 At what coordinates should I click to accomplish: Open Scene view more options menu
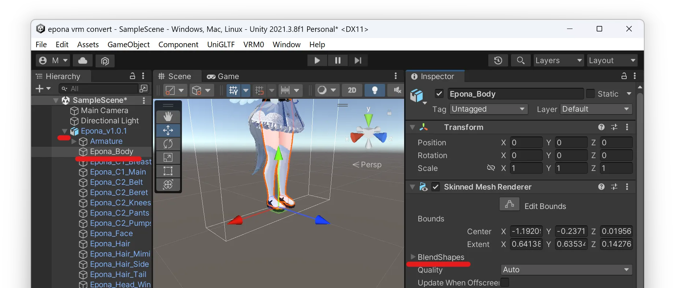(396, 76)
